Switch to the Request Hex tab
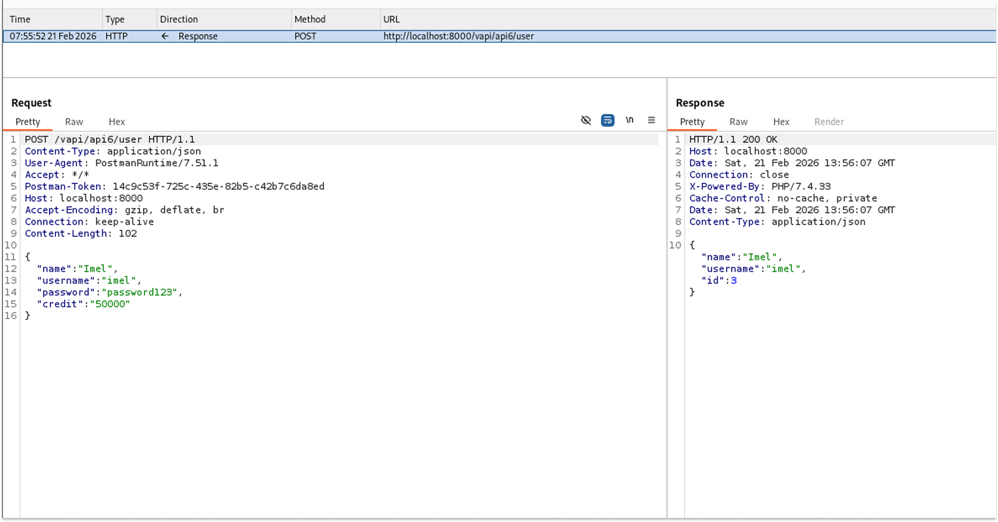The height and width of the screenshot is (522, 998). pos(116,122)
